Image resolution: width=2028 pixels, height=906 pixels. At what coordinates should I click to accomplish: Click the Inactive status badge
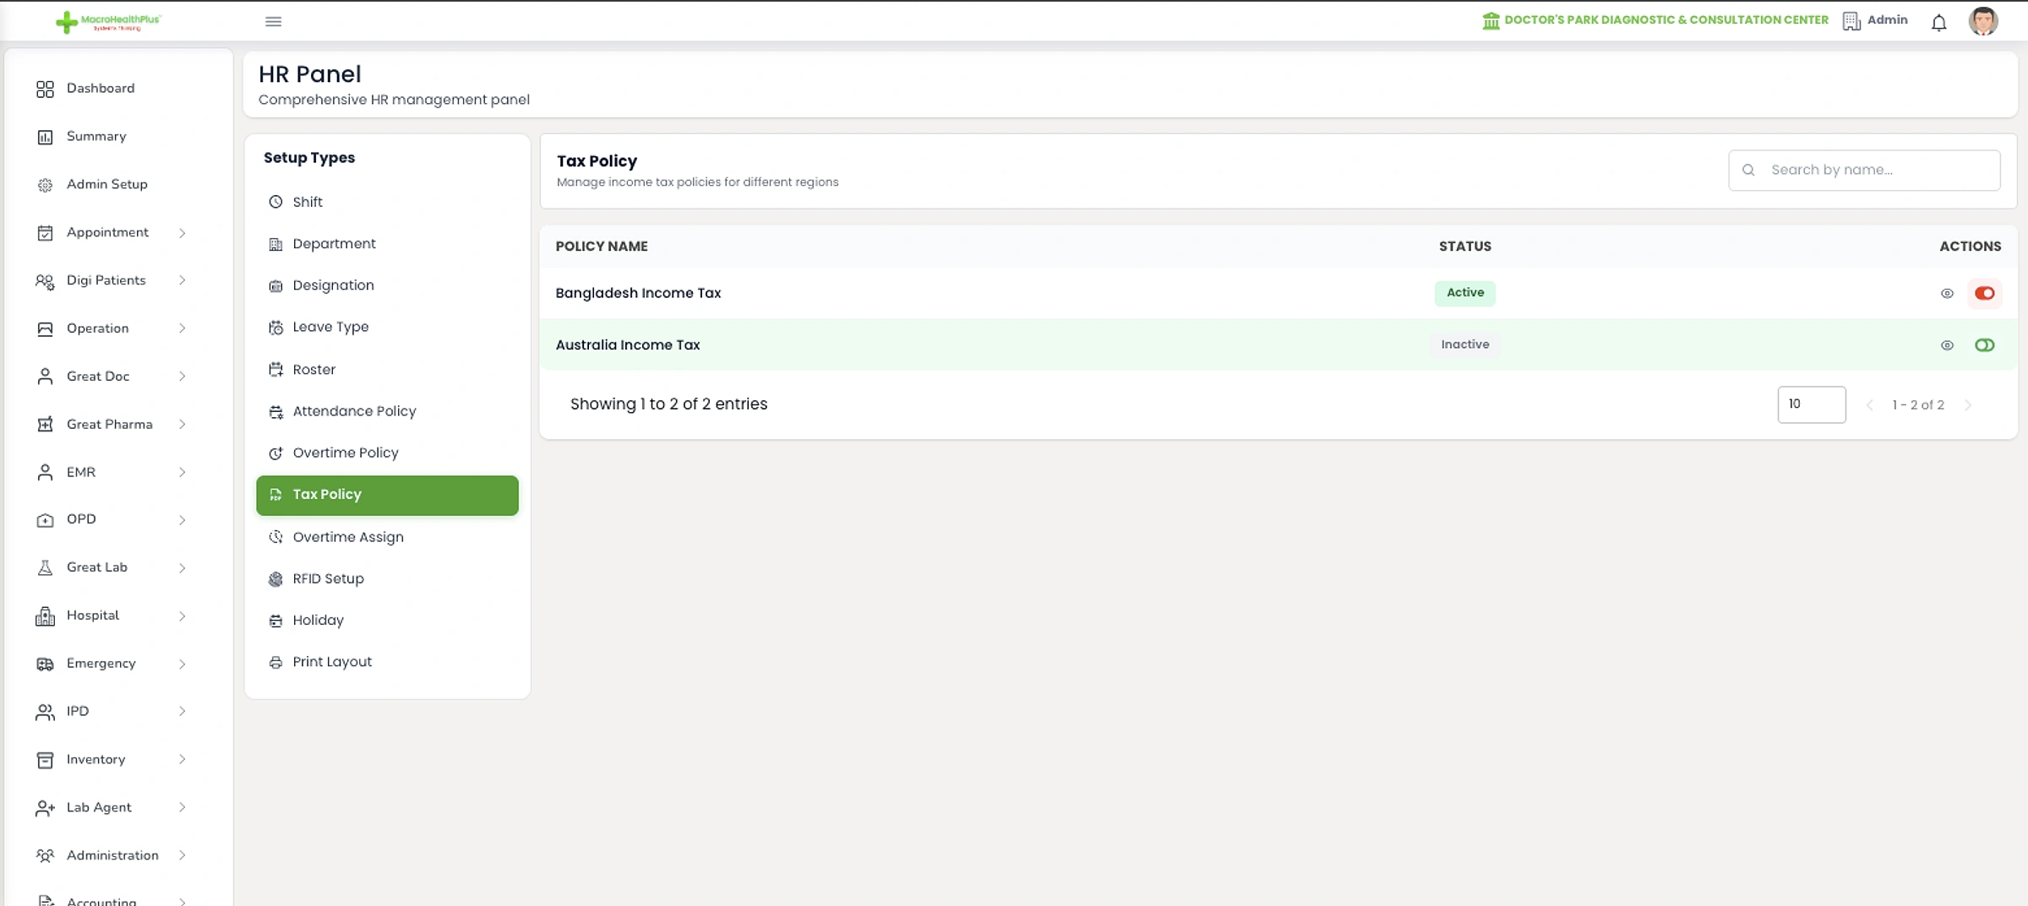[x=1464, y=344]
